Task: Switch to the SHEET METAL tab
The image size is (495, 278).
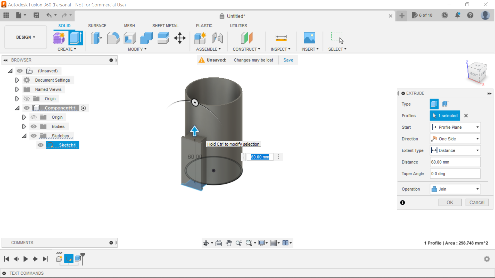Action: 165,25
